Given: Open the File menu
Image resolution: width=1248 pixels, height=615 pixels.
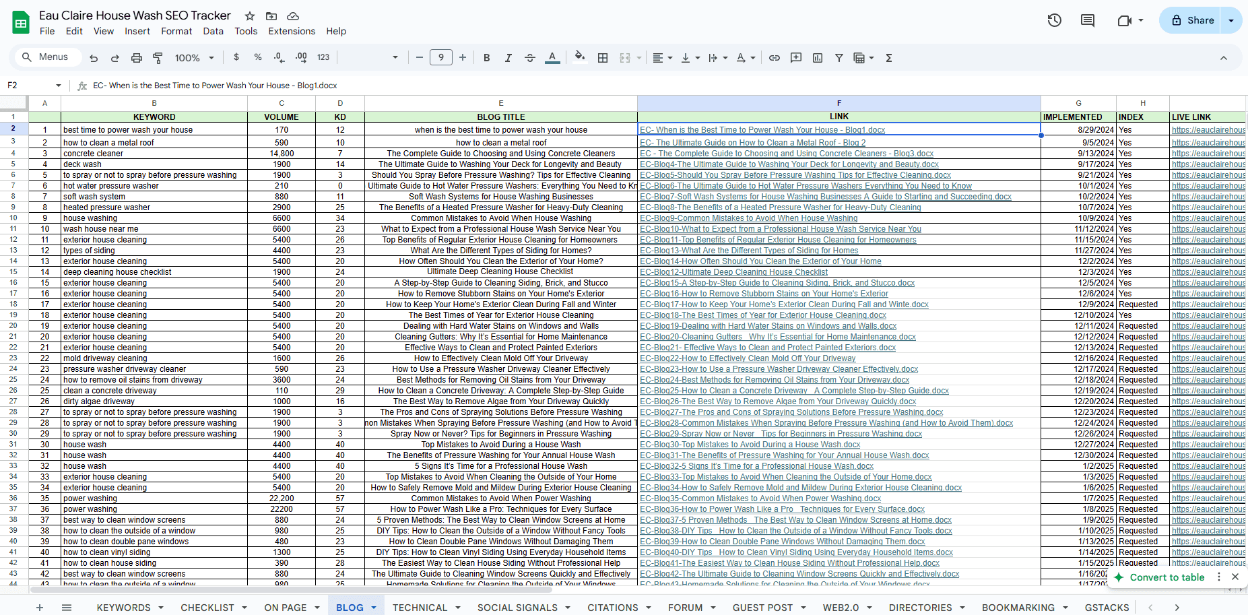Looking at the screenshot, I should (47, 31).
